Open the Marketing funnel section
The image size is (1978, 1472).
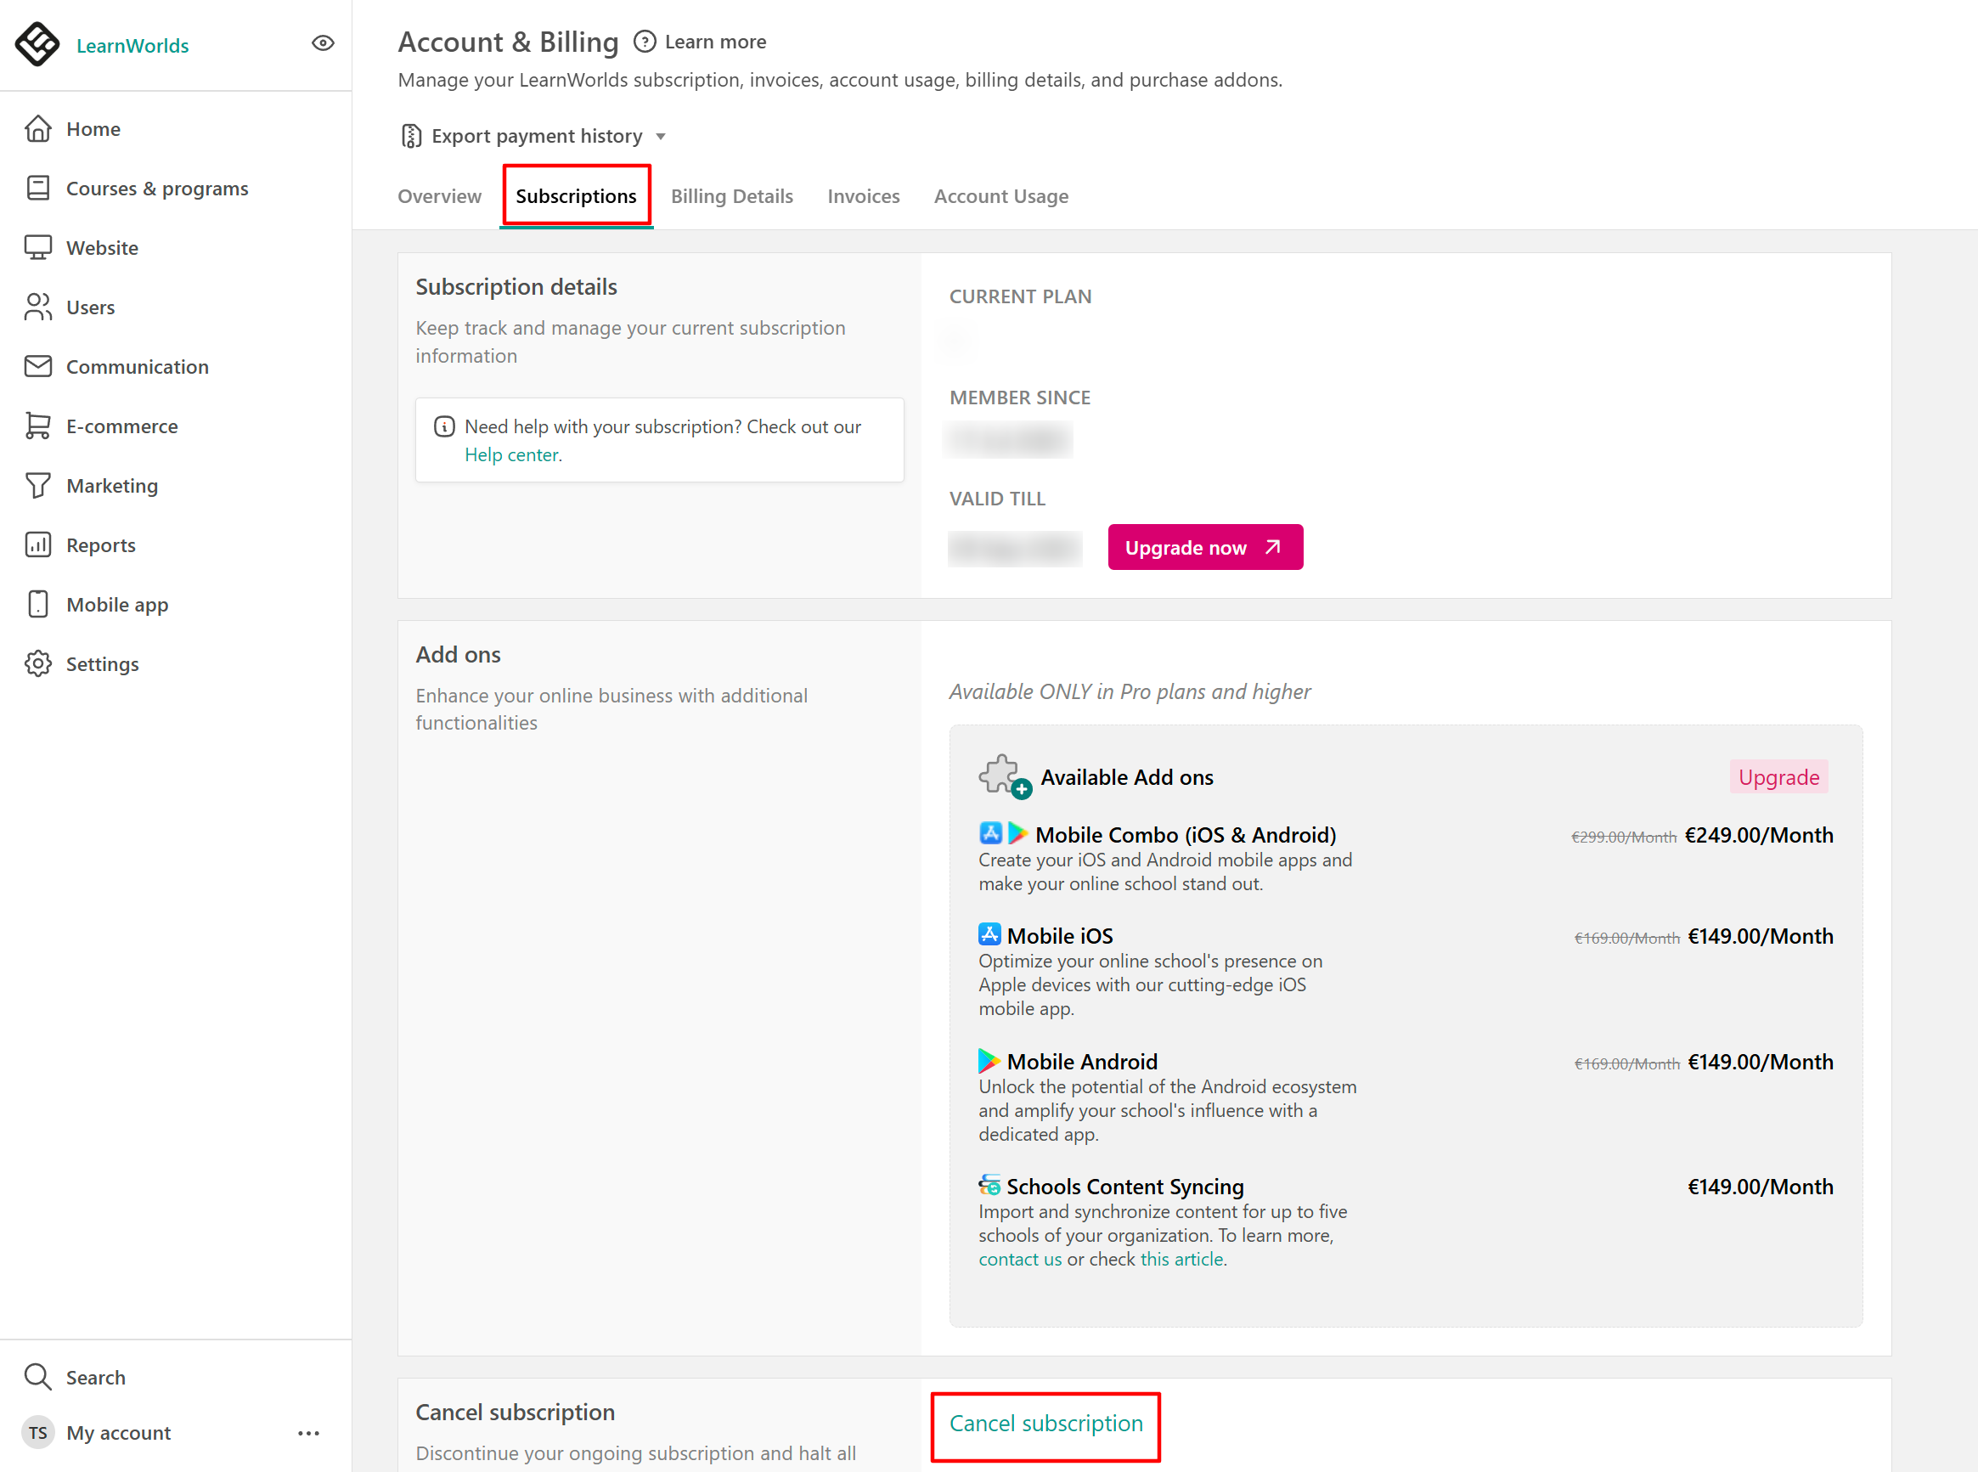111,486
